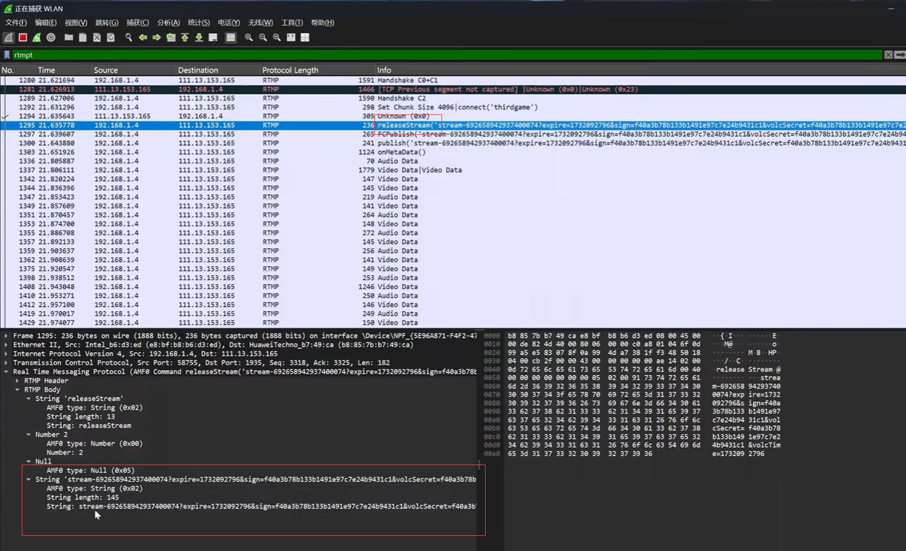Expand the RTMP Header tree node
Viewport: 906px width, 551px height.
coord(18,381)
